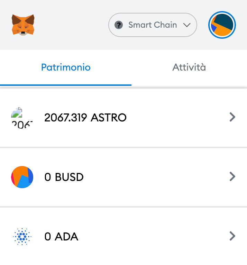Click the 2067.319 balance amount
The width and height of the screenshot is (247, 265).
click(x=65, y=118)
